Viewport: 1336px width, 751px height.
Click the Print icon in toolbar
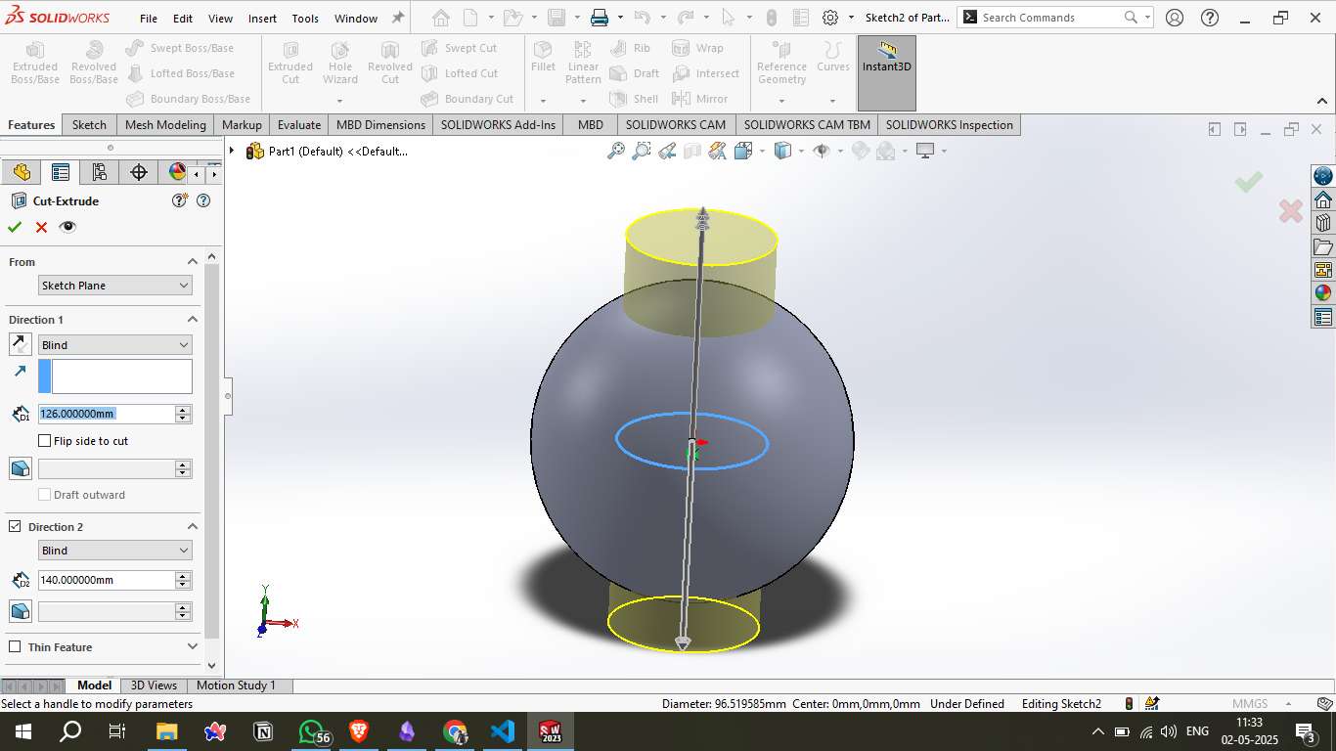click(x=600, y=18)
